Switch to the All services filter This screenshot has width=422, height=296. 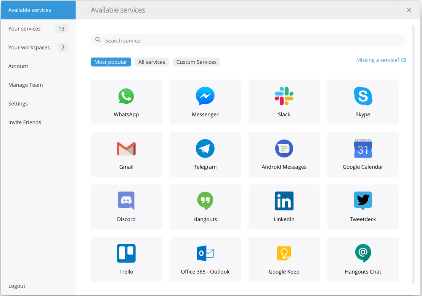pyautogui.click(x=152, y=62)
